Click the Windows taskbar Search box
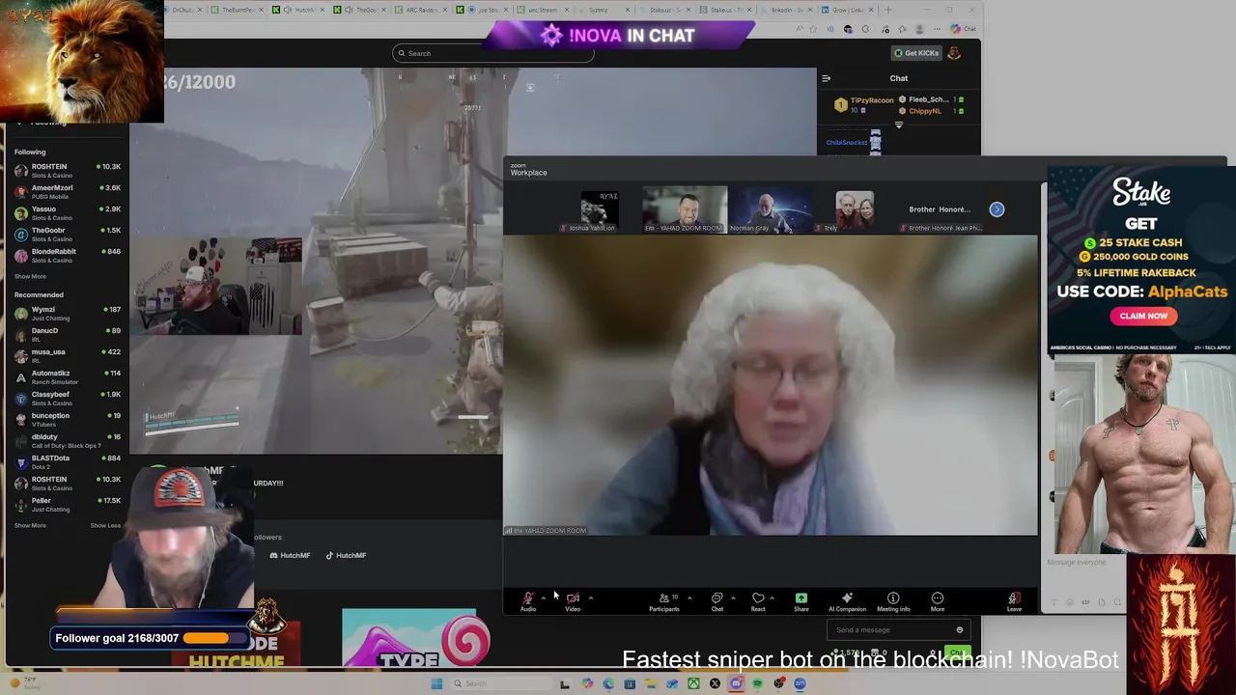1236x695 pixels. click(x=501, y=683)
